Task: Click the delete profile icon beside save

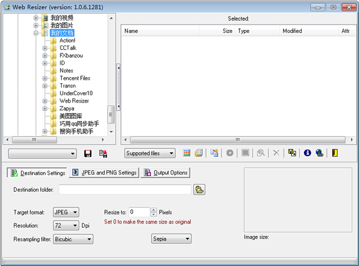Action: (103, 153)
